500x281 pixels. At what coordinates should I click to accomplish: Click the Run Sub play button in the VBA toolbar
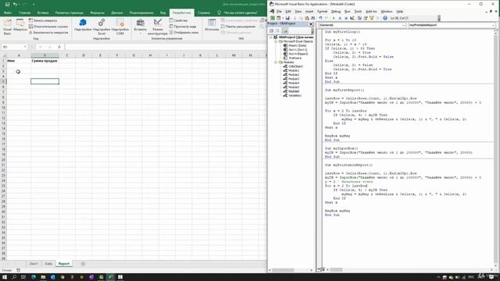tap(334, 18)
